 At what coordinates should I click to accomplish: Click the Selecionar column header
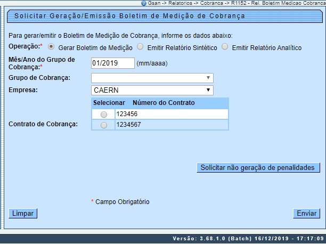[109, 102]
